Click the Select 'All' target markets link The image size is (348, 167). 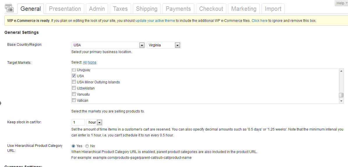[x=85, y=62]
